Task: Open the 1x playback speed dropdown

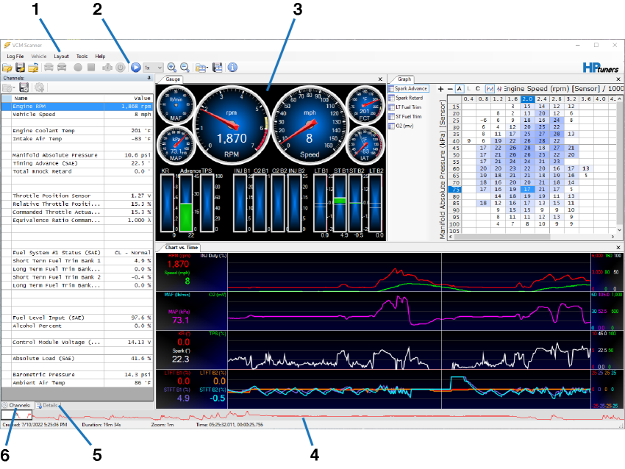Action: [153, 68]
